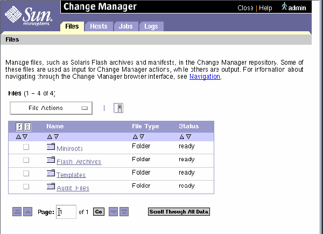Screen dimensions: 323x234
Task: Click the icon right of File Actions
Action: pyautogui.click(x=120, y=108)
